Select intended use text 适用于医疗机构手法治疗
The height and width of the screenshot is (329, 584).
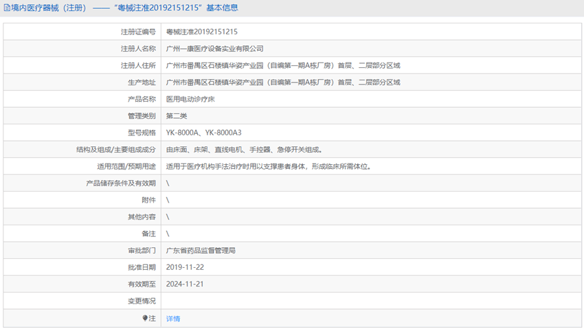pyautogui.click(x=204, y=166)
